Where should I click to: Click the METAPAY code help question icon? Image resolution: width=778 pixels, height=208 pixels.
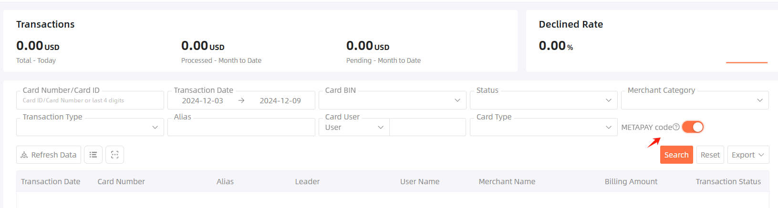676,127
